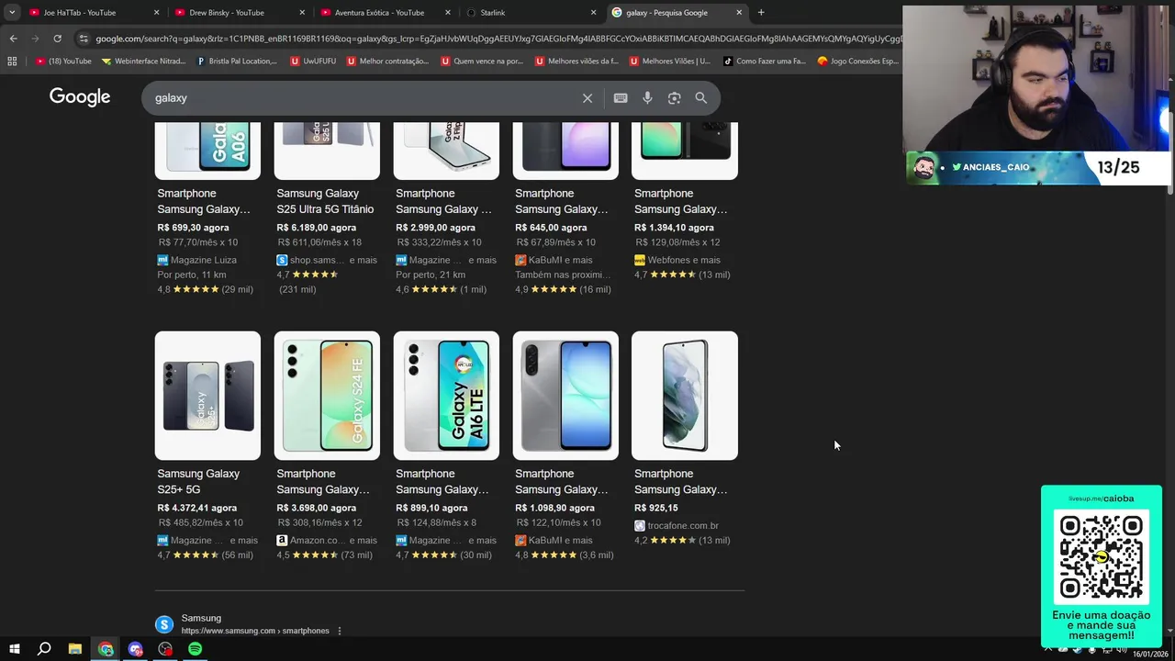This screenshot has height=661, width=1175.
Task: Open Galaxy S24 FE product image
Action: click(327, 396)
